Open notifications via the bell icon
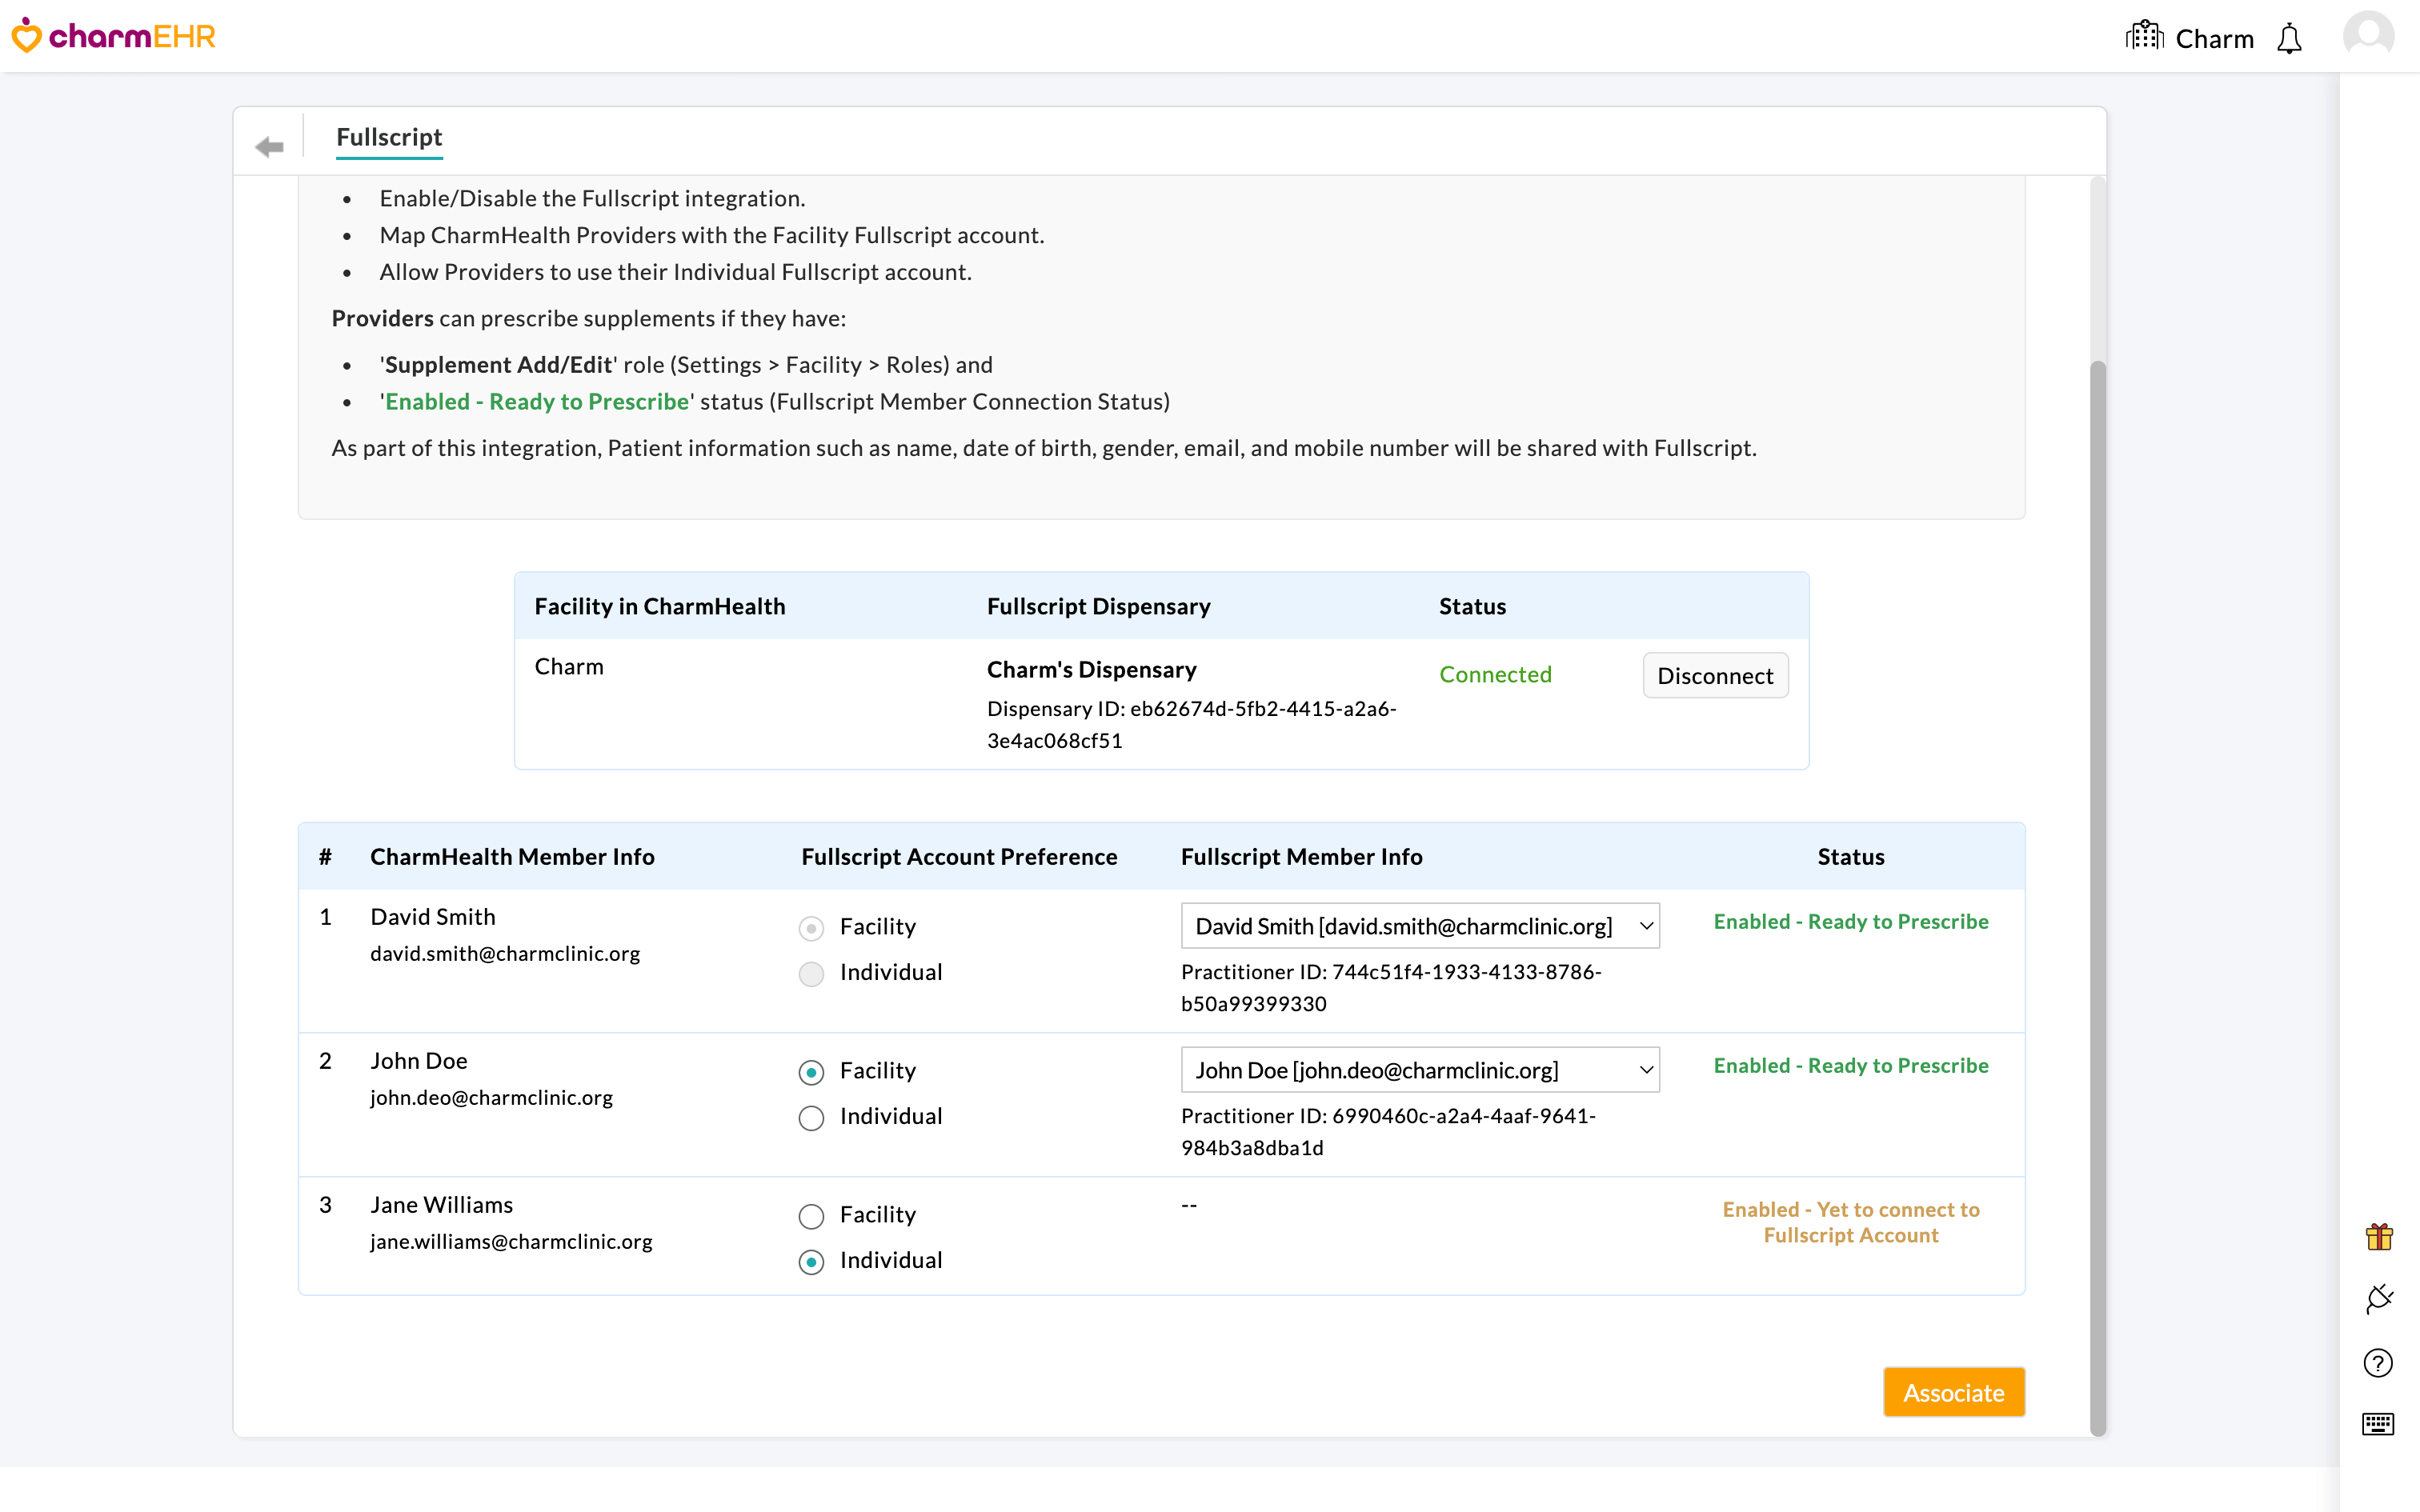This screenshot has width=2420, height=1512. [2290, 40]
